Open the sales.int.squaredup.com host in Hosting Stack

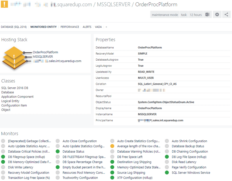[x=57, y=61]
